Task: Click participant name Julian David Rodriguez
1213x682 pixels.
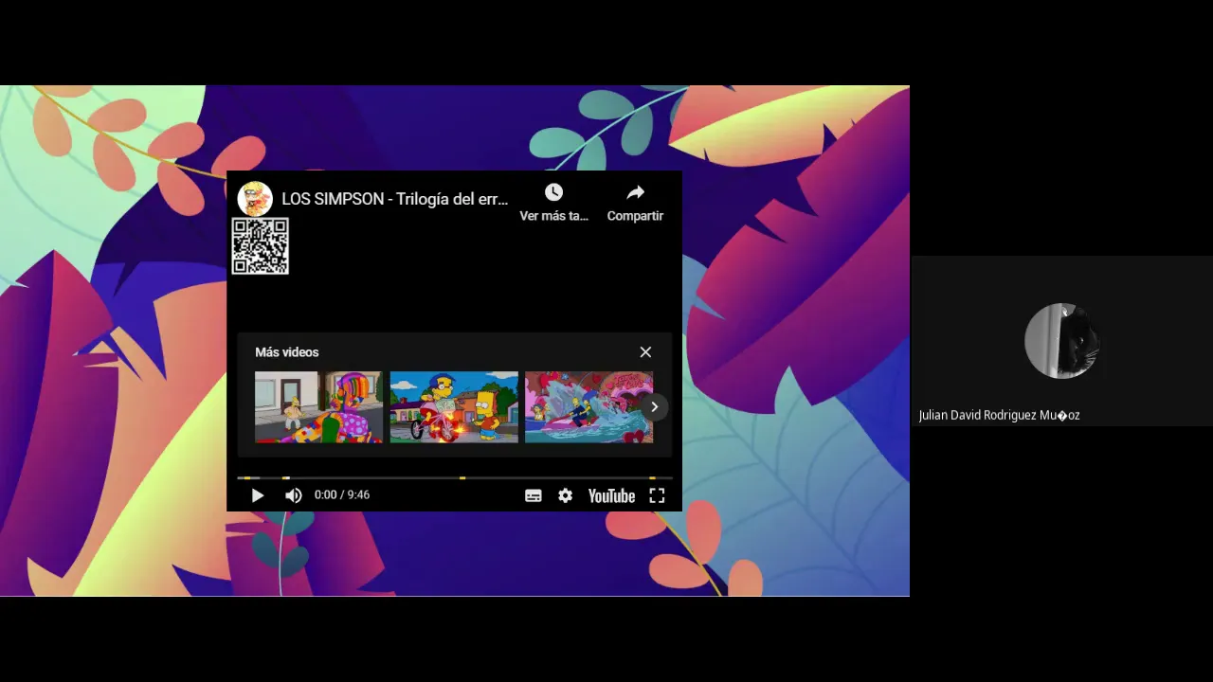Action: [x=999, y=415]
